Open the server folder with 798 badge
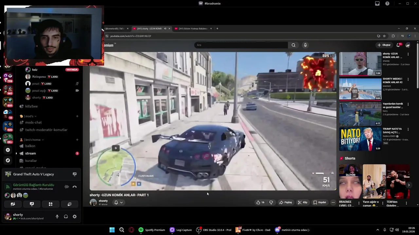 8,78
